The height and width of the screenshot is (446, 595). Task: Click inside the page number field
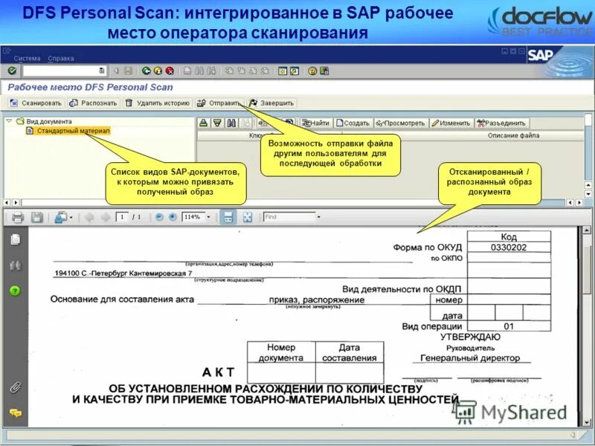click(x=120, y=215)
